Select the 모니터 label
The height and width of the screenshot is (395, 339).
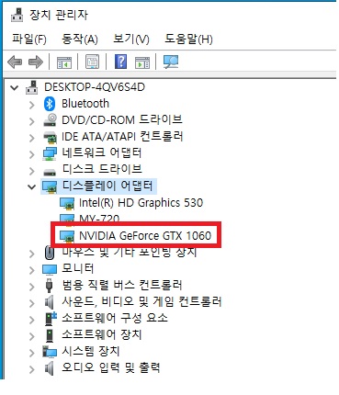78,268
